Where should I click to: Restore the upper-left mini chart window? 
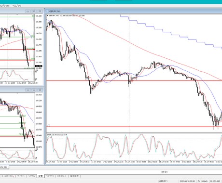coord(34,11)
